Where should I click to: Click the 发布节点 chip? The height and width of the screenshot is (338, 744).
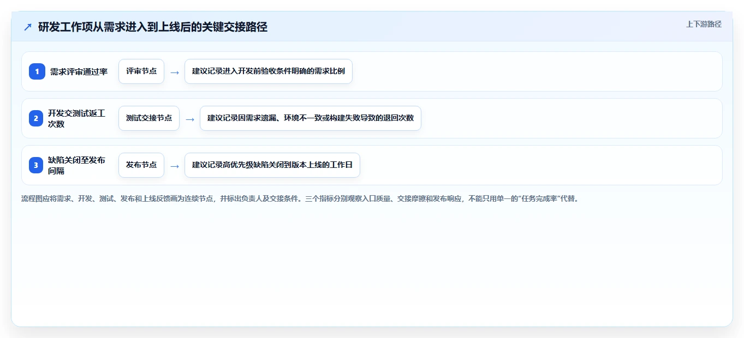(141, 165)
